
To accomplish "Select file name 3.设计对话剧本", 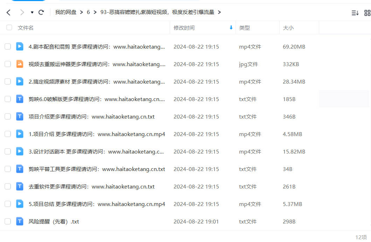I will click(96, 152).
